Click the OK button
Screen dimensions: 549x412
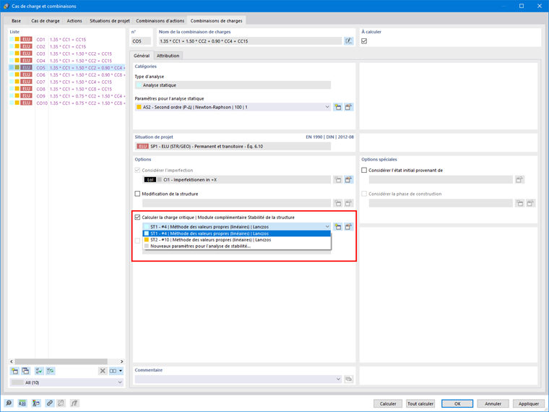pyautogui.click(x=457, y=403)
